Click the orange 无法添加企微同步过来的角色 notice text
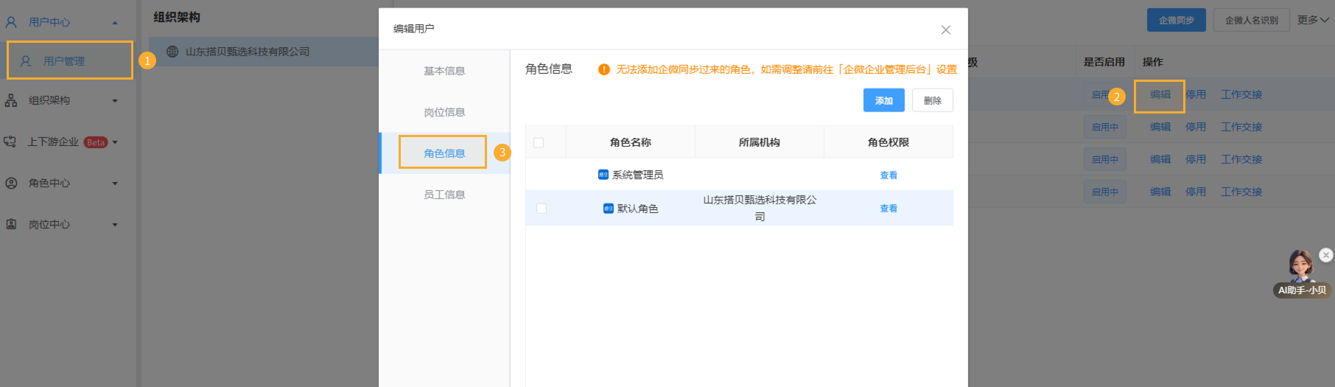This screenshot has height=387, width=1335. pyautogui.click(x=786, y=69)
